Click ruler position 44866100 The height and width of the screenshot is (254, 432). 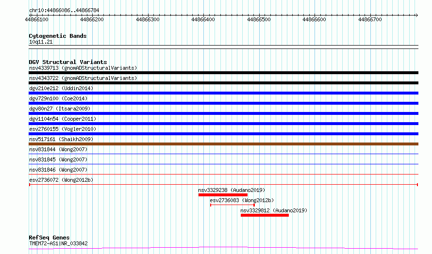(36, 19)
